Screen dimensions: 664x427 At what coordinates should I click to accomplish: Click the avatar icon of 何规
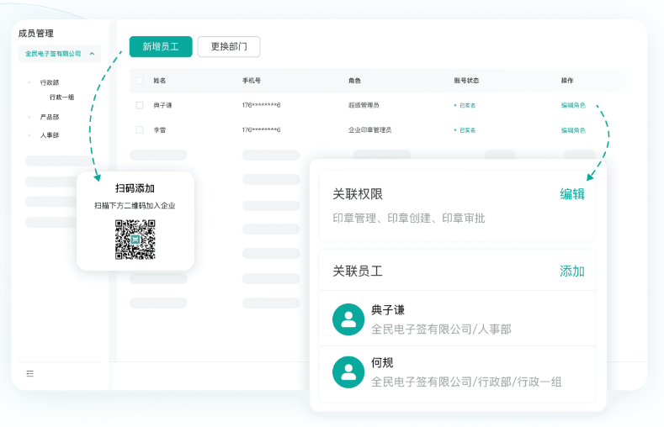click(x=348, y=372)
